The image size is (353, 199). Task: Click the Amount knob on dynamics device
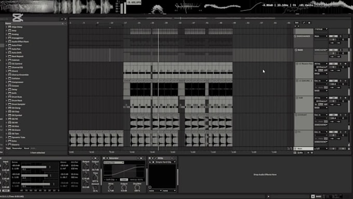click(95, 188)
